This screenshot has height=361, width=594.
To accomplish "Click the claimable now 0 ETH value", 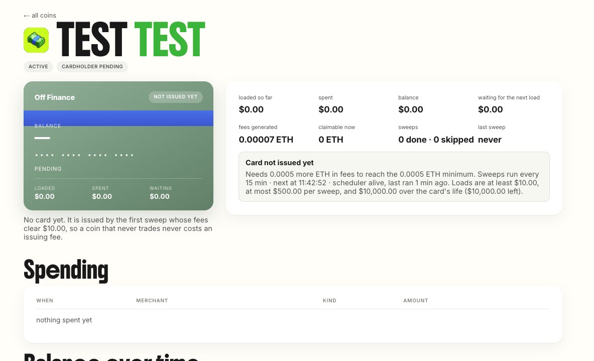I will coord(331,140).
